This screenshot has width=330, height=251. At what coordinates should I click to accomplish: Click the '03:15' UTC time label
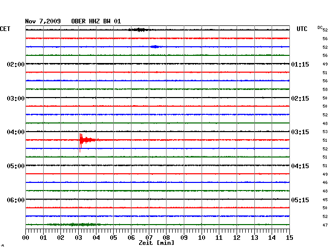click(300, 132)
